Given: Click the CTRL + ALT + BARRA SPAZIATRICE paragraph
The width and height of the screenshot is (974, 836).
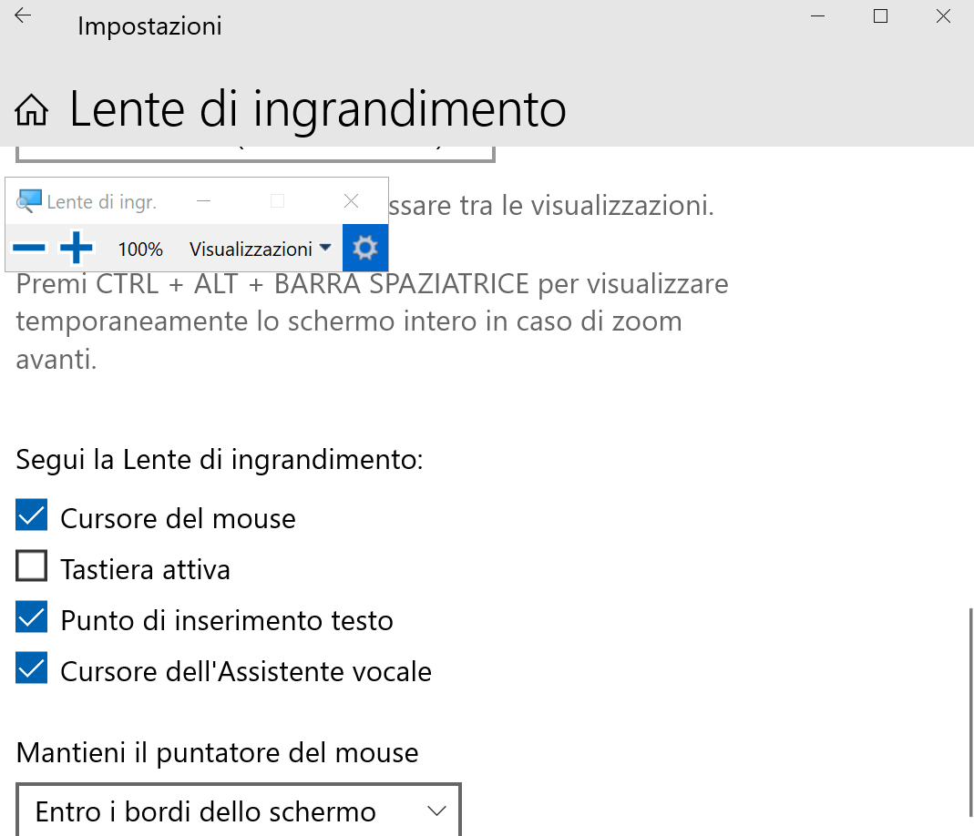Looking at the screenshot, I should 372,321.
